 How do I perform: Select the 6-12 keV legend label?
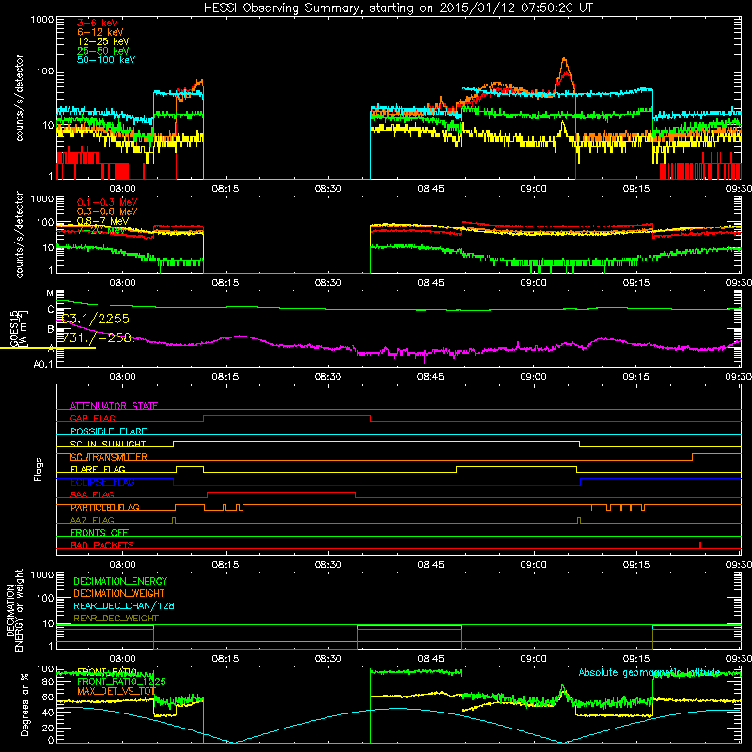[101, 32]
